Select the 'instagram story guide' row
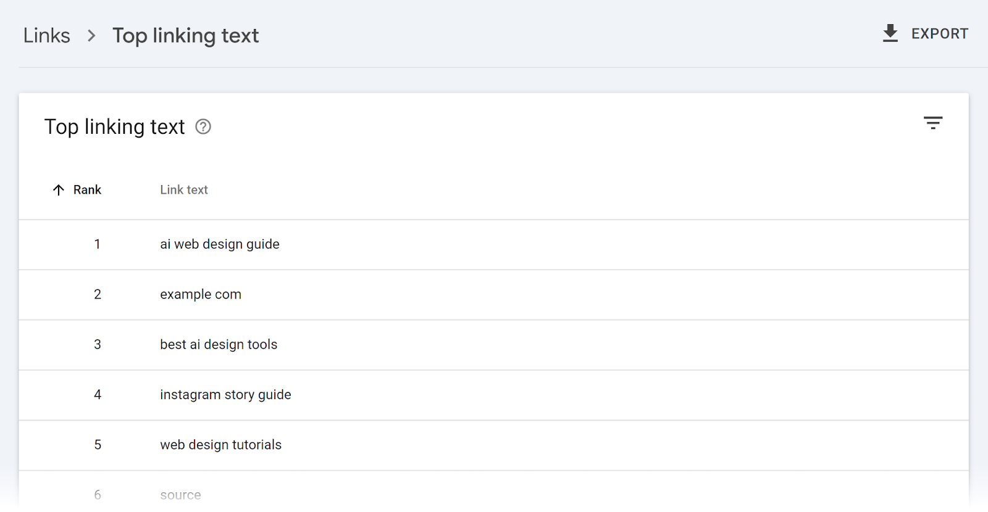 (x=493, y=395)
